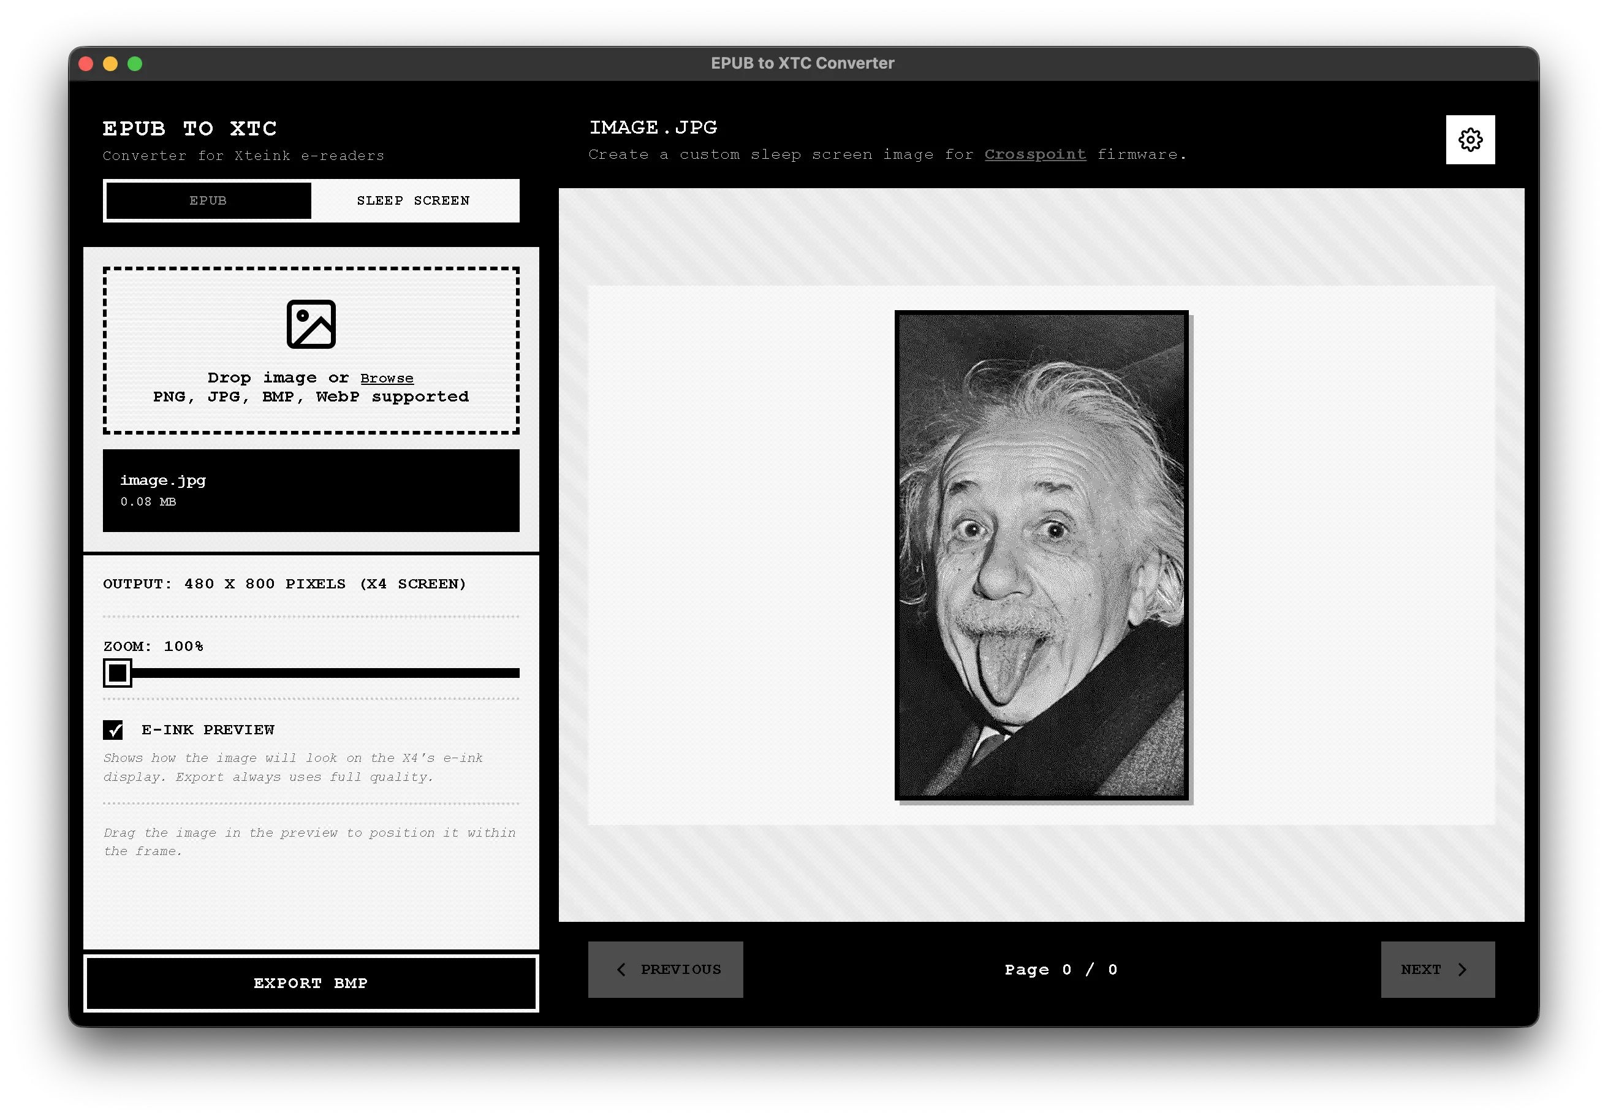This screenshot has width=1608, height=1118.
Task: Click the Browse link to pick an image
Action: pos(387,378)
